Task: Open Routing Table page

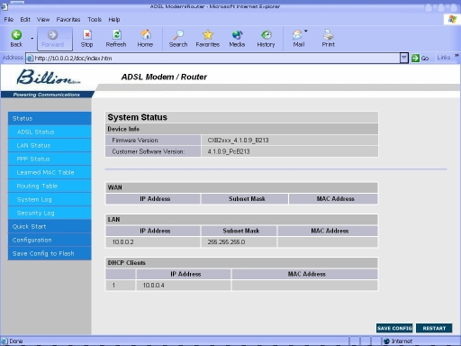Action: [50, 186]
